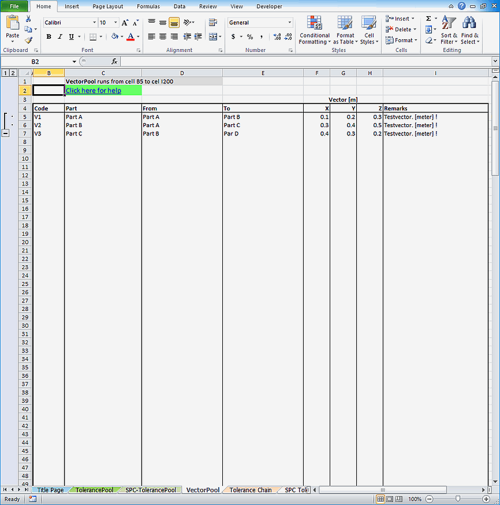Open Name Box dropdown arrow
The height and width of the screenshot is (505, 500).
74,61
